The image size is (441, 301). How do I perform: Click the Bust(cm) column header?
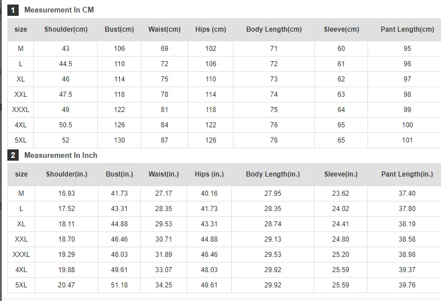[x=119, y=29]
